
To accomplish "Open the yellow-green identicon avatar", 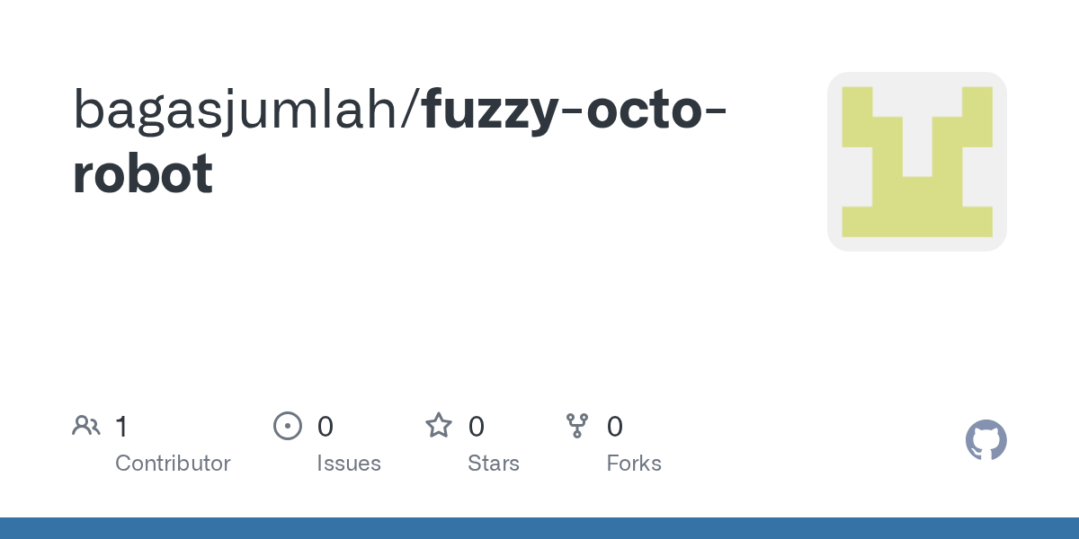I will coord(917,162).
